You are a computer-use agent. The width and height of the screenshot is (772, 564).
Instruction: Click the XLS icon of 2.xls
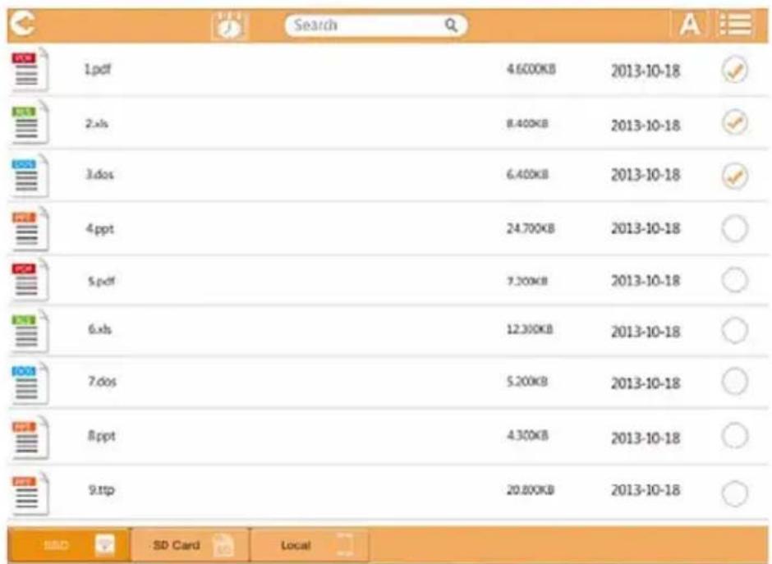30,122
